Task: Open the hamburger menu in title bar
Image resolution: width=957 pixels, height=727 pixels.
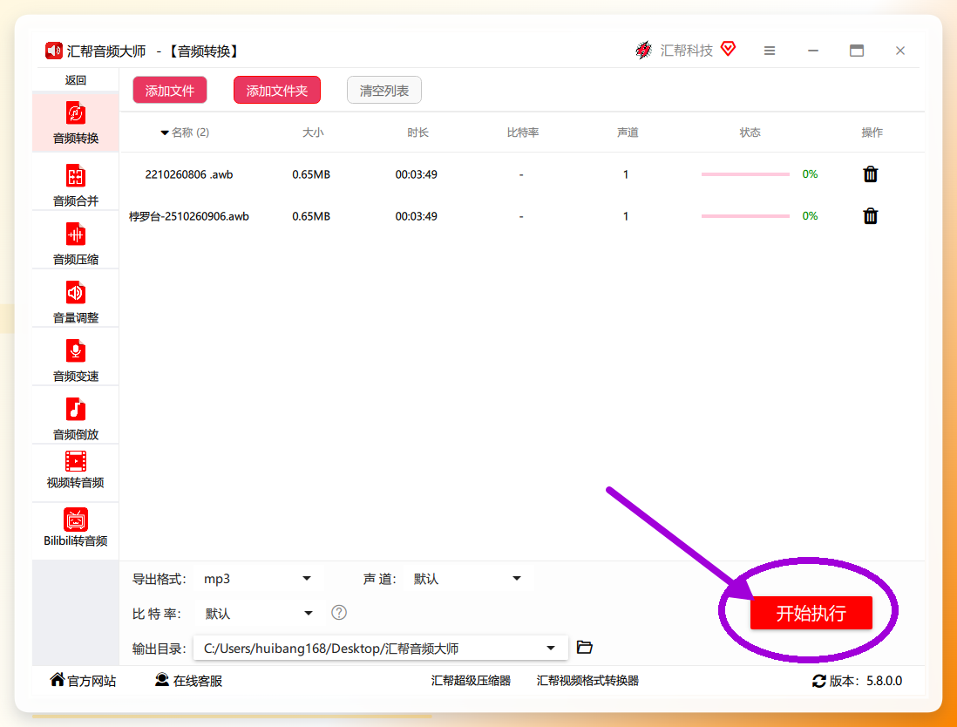Action: point(770,51)
